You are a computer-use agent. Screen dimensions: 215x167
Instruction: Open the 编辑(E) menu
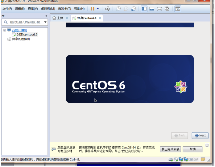pyautogui.click(x=20, y=9)
